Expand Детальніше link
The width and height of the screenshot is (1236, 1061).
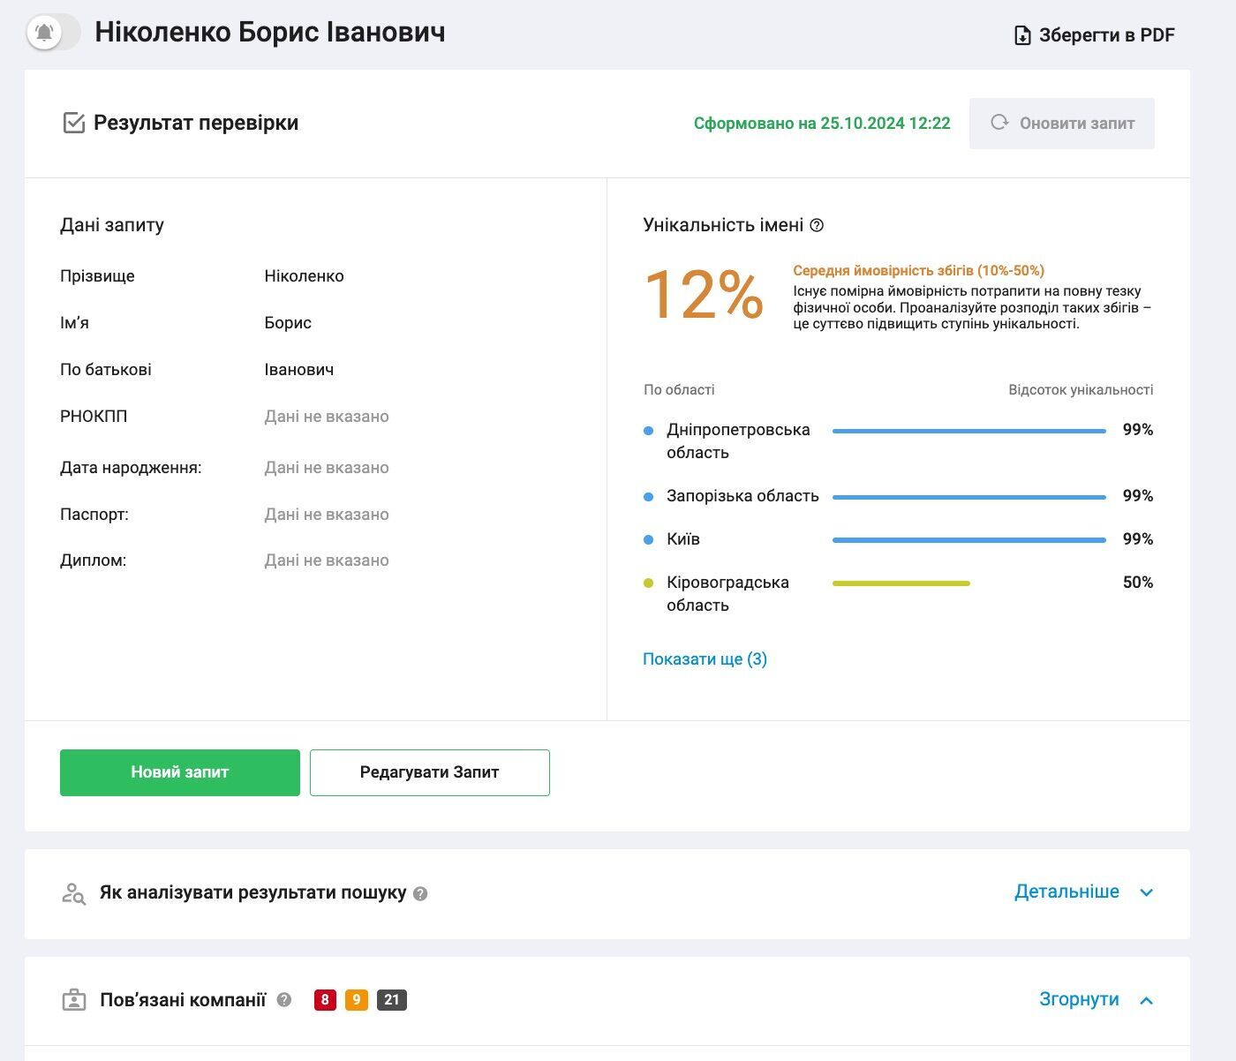[1066, 892]
